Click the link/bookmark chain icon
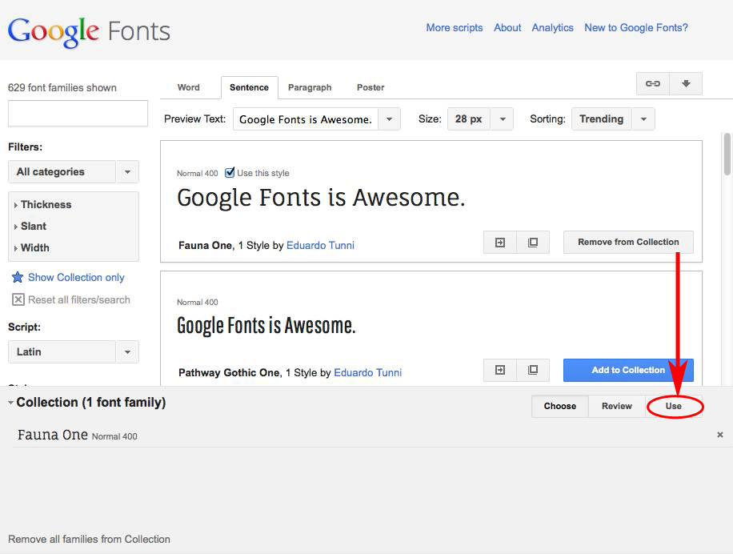The image size is (733, 554). pyautogui.click(x=653, y=84)
